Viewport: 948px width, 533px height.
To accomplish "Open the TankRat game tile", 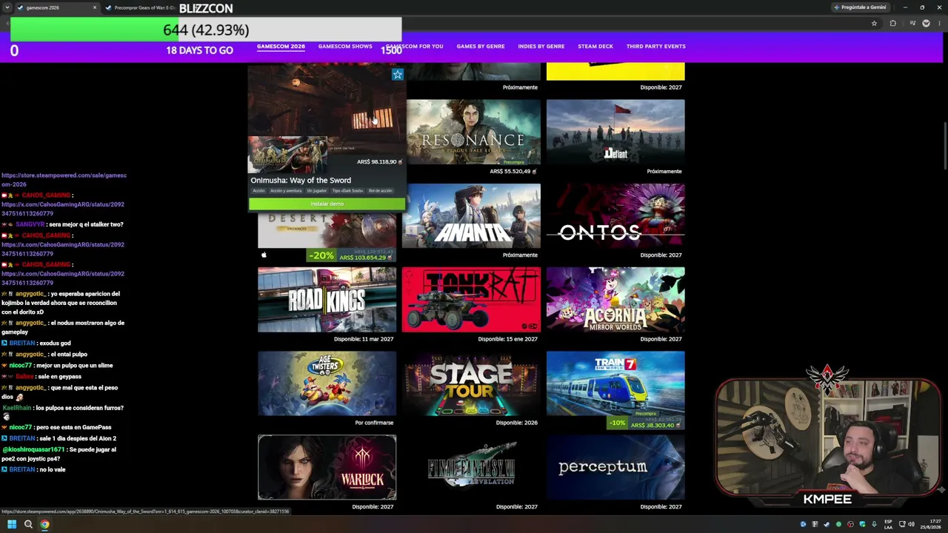I will [471, 300].
